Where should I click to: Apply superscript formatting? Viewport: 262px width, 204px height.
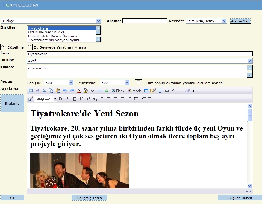[88, 99]
